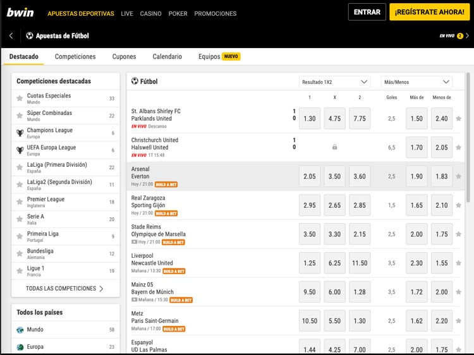
Task: Click the page vertical scrollbar
Action: [x=468, y=138]
